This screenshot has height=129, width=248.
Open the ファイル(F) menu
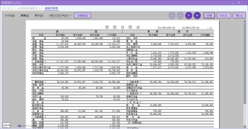coord(10,16)
